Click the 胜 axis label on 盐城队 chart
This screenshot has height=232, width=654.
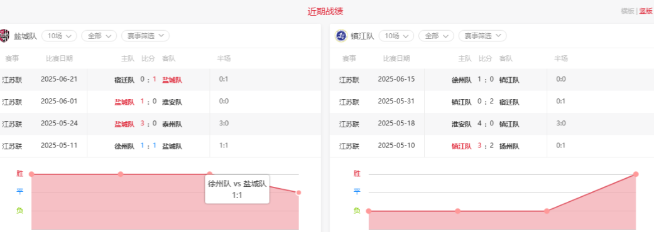(x=19, y=173)
